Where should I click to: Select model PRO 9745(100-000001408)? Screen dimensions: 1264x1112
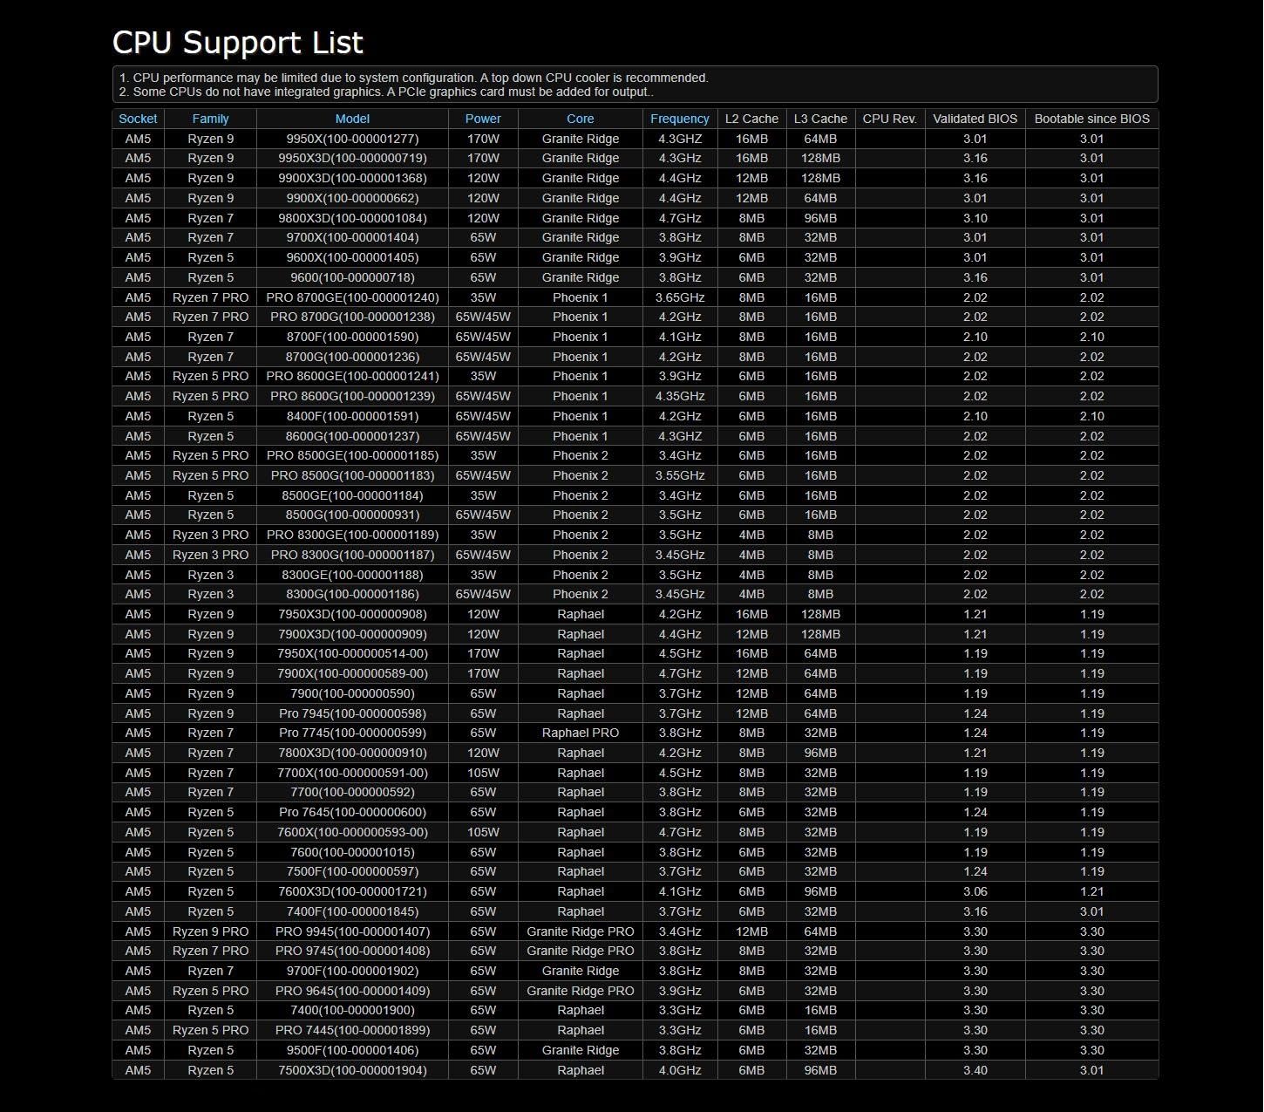click(x=352, y=951)
